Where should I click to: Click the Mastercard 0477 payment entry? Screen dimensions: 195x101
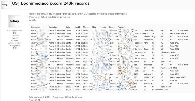pos(178,77)
